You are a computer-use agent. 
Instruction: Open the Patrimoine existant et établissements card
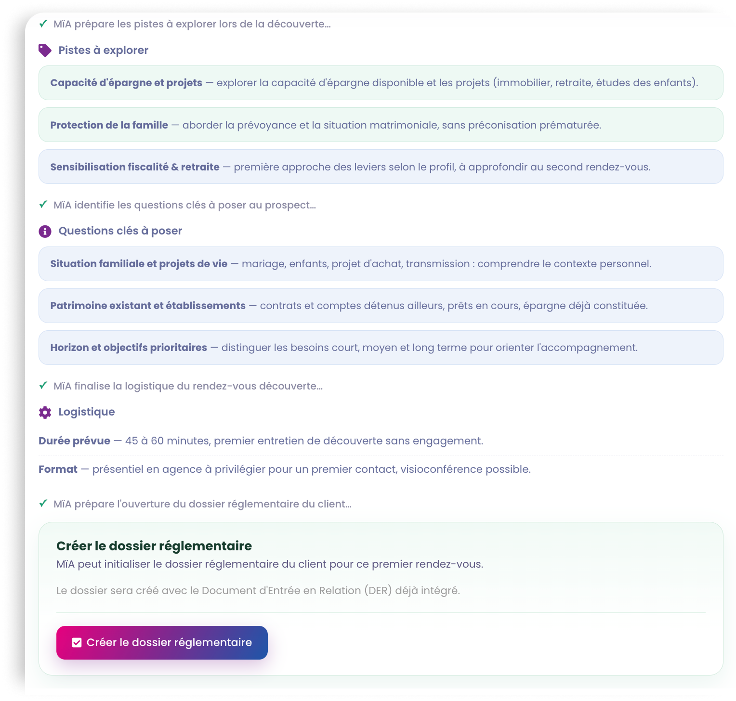tap(381, 306)
